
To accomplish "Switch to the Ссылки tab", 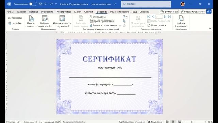I will tap(89, 12).
